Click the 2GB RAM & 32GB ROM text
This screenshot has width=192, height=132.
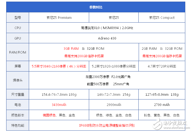(x=162, y=48)
